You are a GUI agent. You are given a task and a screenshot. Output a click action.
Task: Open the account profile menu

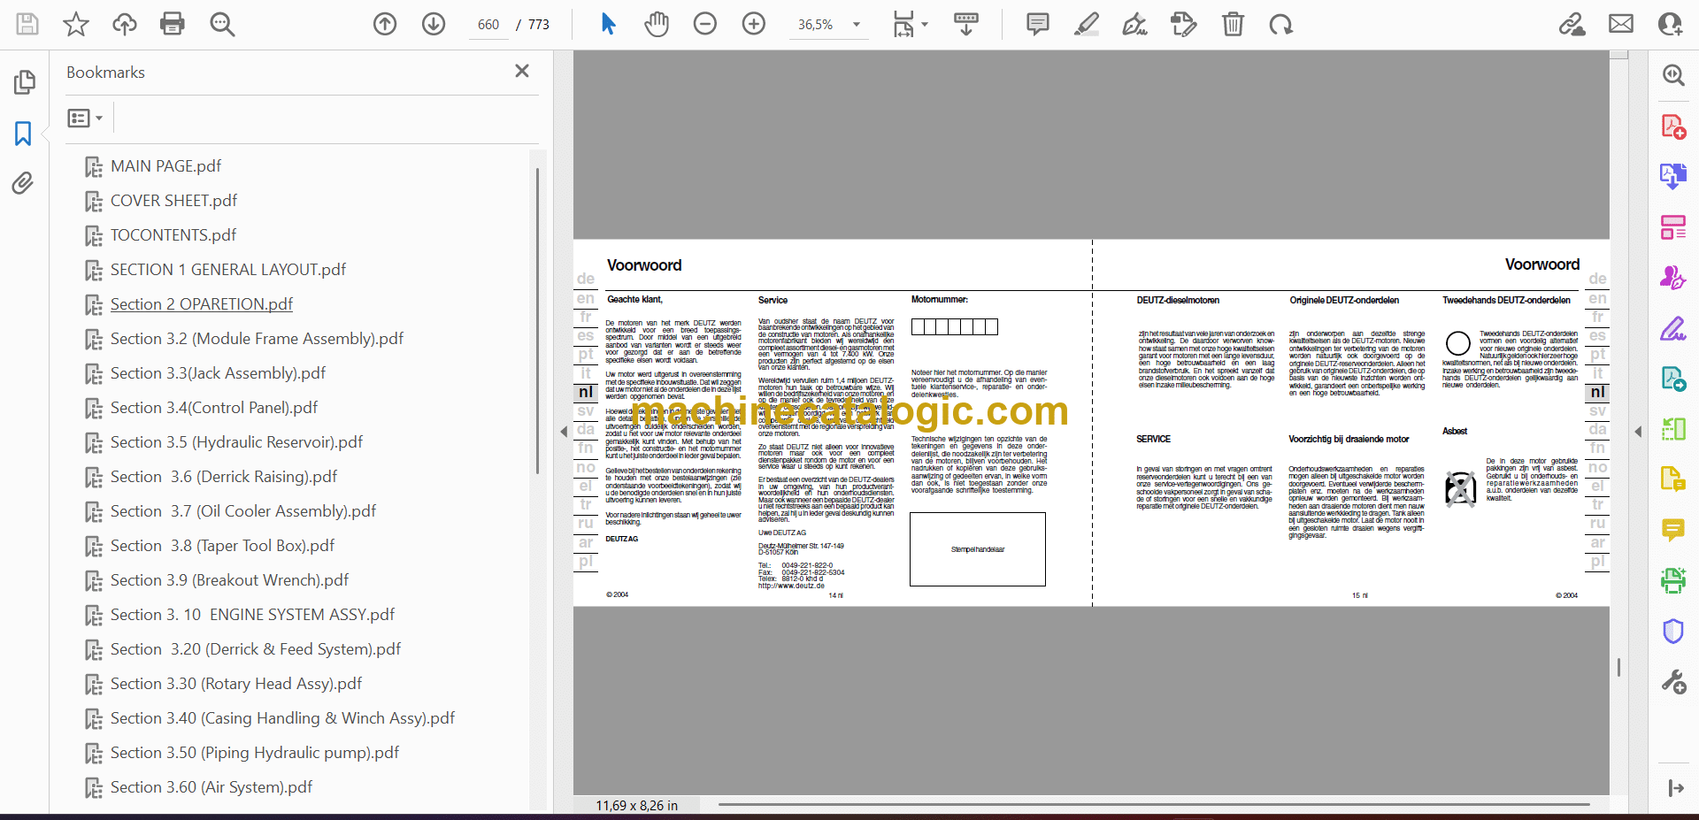coord(1671,24)
